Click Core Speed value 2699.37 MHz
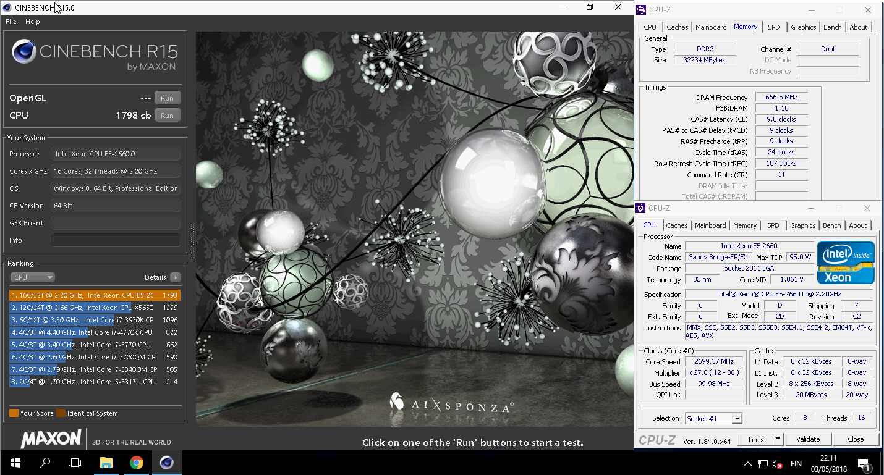Image resolution: width=884 pixels, height=475 pixels. (715, 362)
